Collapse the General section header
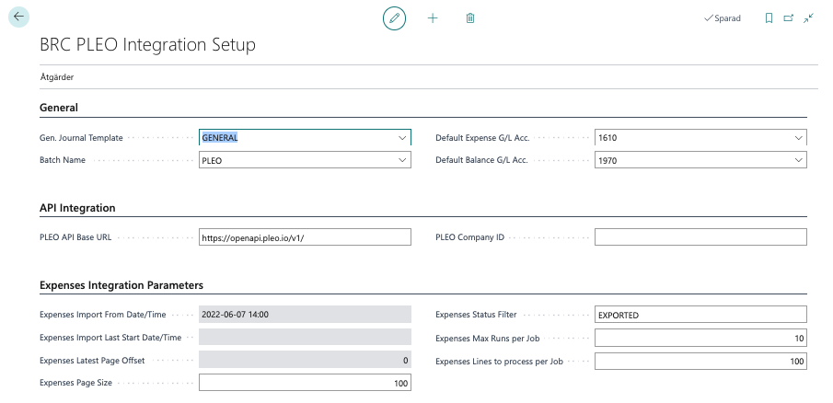This screenshot has width=833, height=403. pyautogui.click(x=58, y=108)
